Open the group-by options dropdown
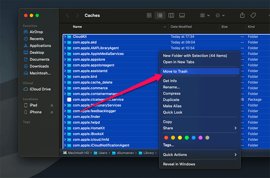This screenshot has height=178, width=270. tap(205, 15)
